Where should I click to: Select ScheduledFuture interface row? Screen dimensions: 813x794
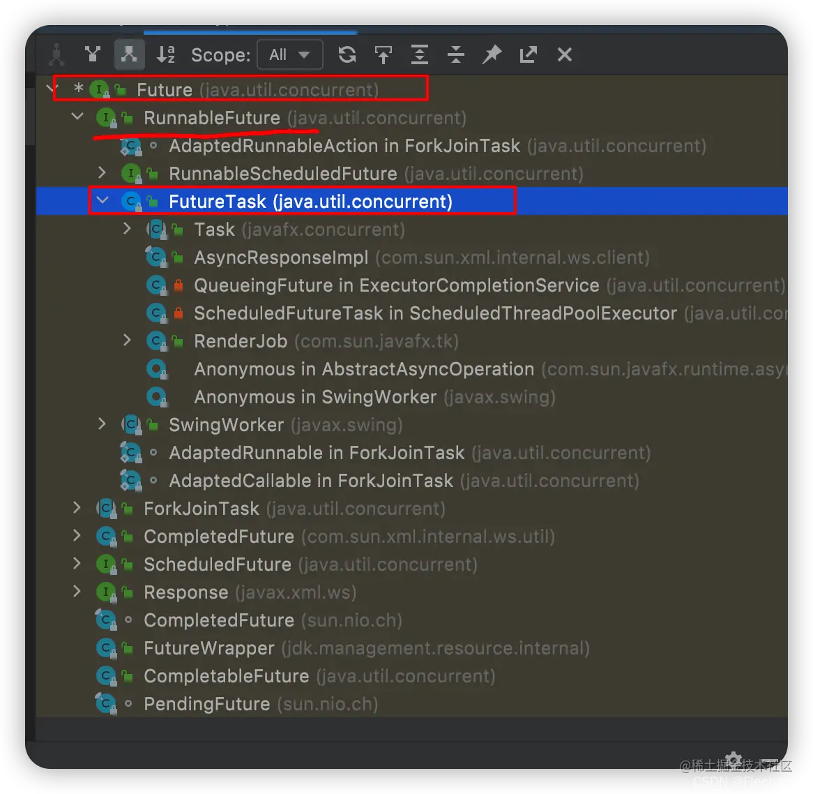pyautogui.click(x=411, y=564)
